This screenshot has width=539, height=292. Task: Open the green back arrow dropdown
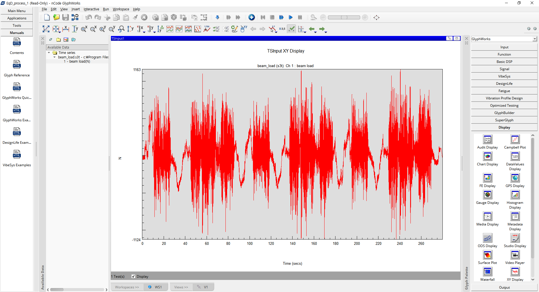(x=316, y=32)
